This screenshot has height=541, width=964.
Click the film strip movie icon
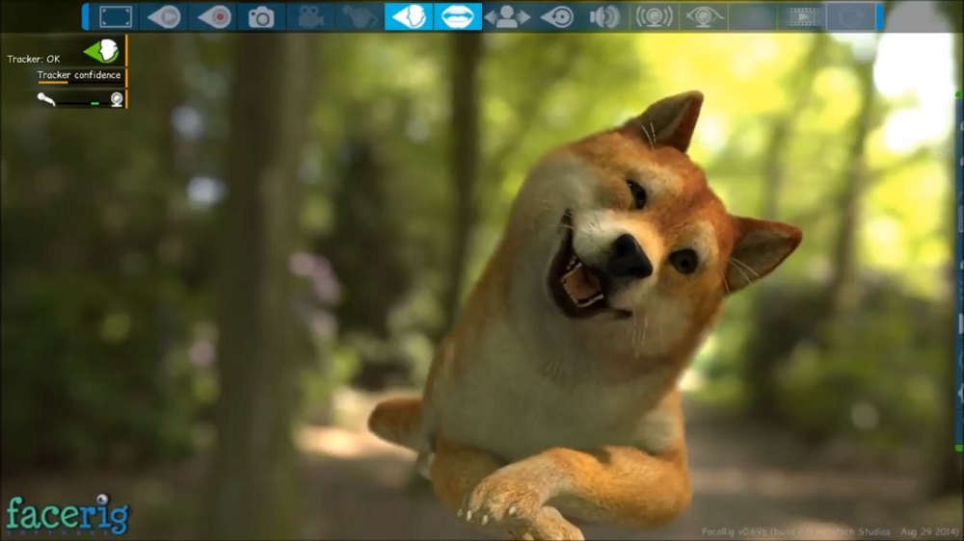802,17
